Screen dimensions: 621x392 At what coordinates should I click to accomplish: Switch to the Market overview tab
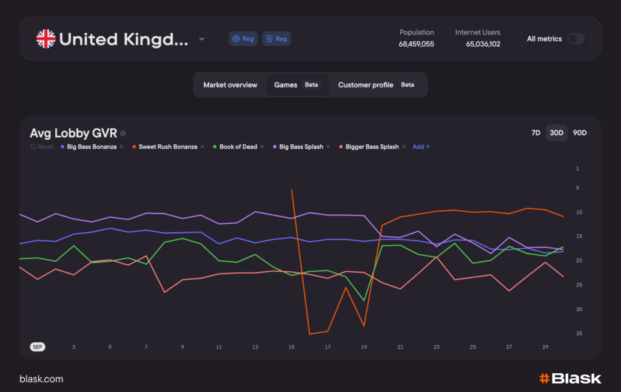[x=230, y=85]
